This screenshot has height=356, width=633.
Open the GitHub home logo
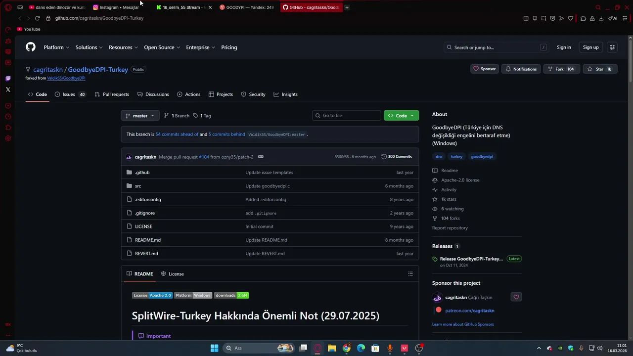(31, 47)
